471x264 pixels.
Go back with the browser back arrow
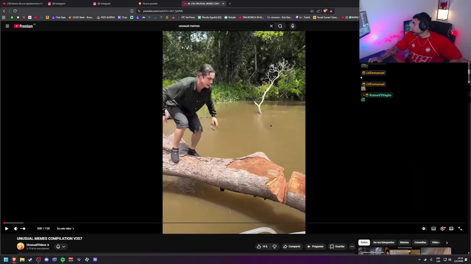pos(4,11)
